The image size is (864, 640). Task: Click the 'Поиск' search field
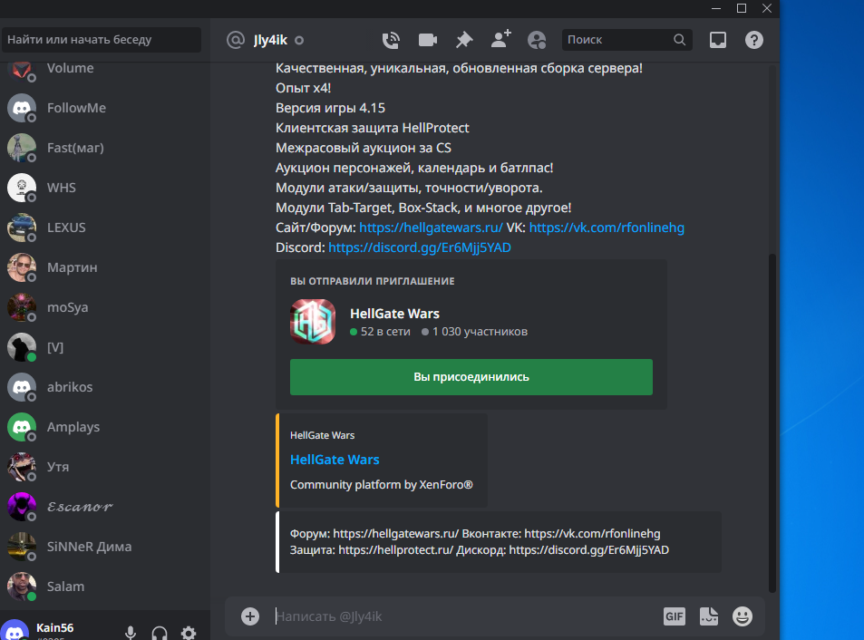(x=626, y=40)
